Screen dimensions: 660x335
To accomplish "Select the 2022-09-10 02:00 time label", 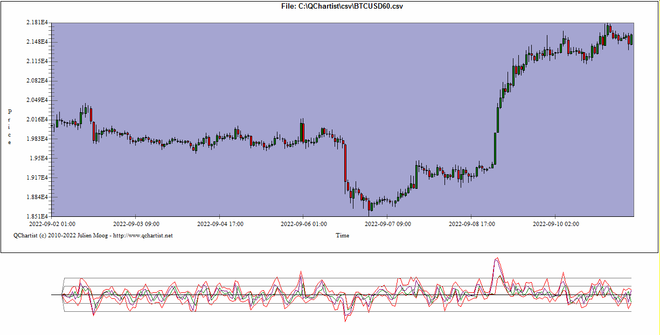I will [x=556, y=223].
